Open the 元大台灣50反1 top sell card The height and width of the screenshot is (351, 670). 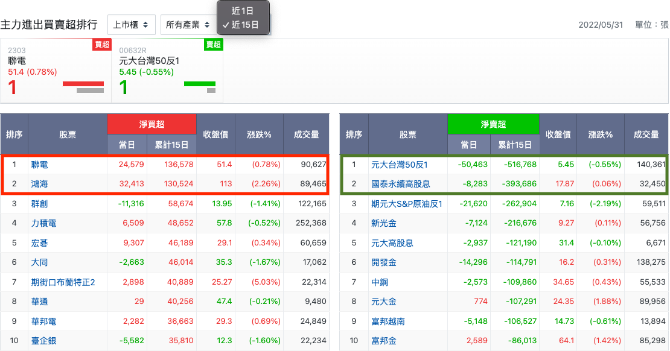167,71
